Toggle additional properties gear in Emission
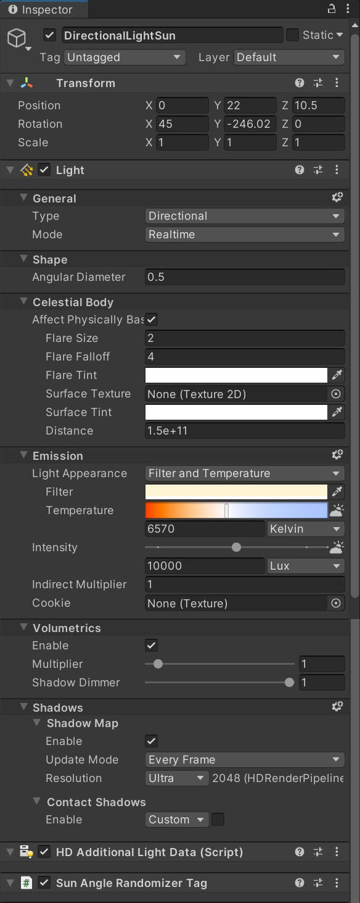The image size is (360, 903). coord(337,455)
